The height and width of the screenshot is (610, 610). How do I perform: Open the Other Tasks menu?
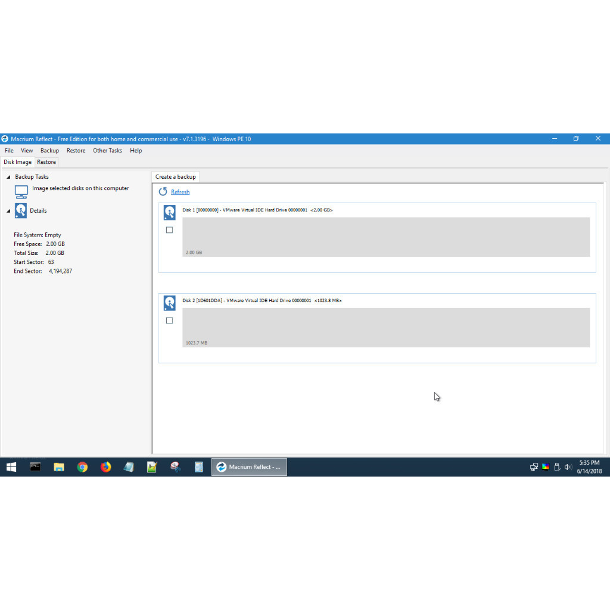tap(107, 151)
